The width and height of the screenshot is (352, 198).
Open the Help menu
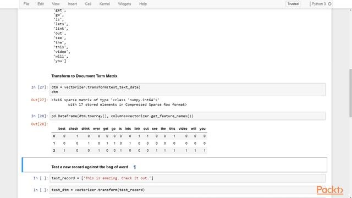click(143, 4)
